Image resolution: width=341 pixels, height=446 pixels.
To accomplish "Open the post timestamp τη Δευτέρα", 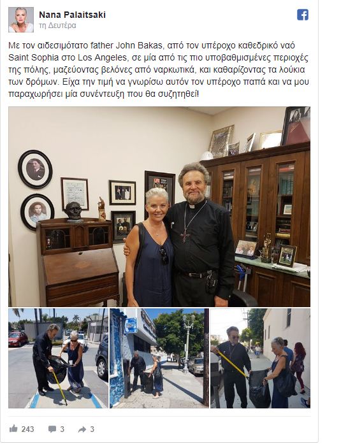I will (57, 25).
